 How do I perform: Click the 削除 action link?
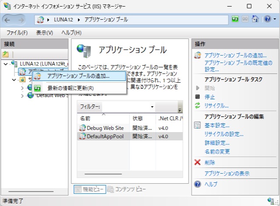(x=210, y=162)
